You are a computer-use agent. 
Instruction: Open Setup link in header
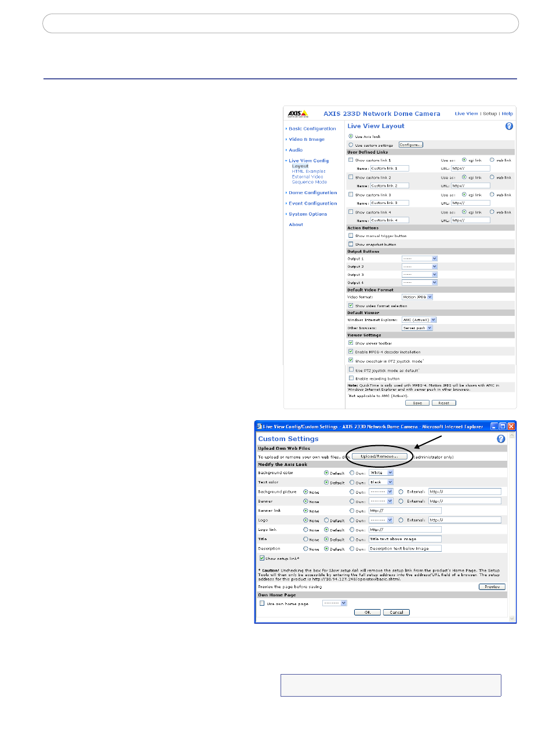[x=490, y=114]
